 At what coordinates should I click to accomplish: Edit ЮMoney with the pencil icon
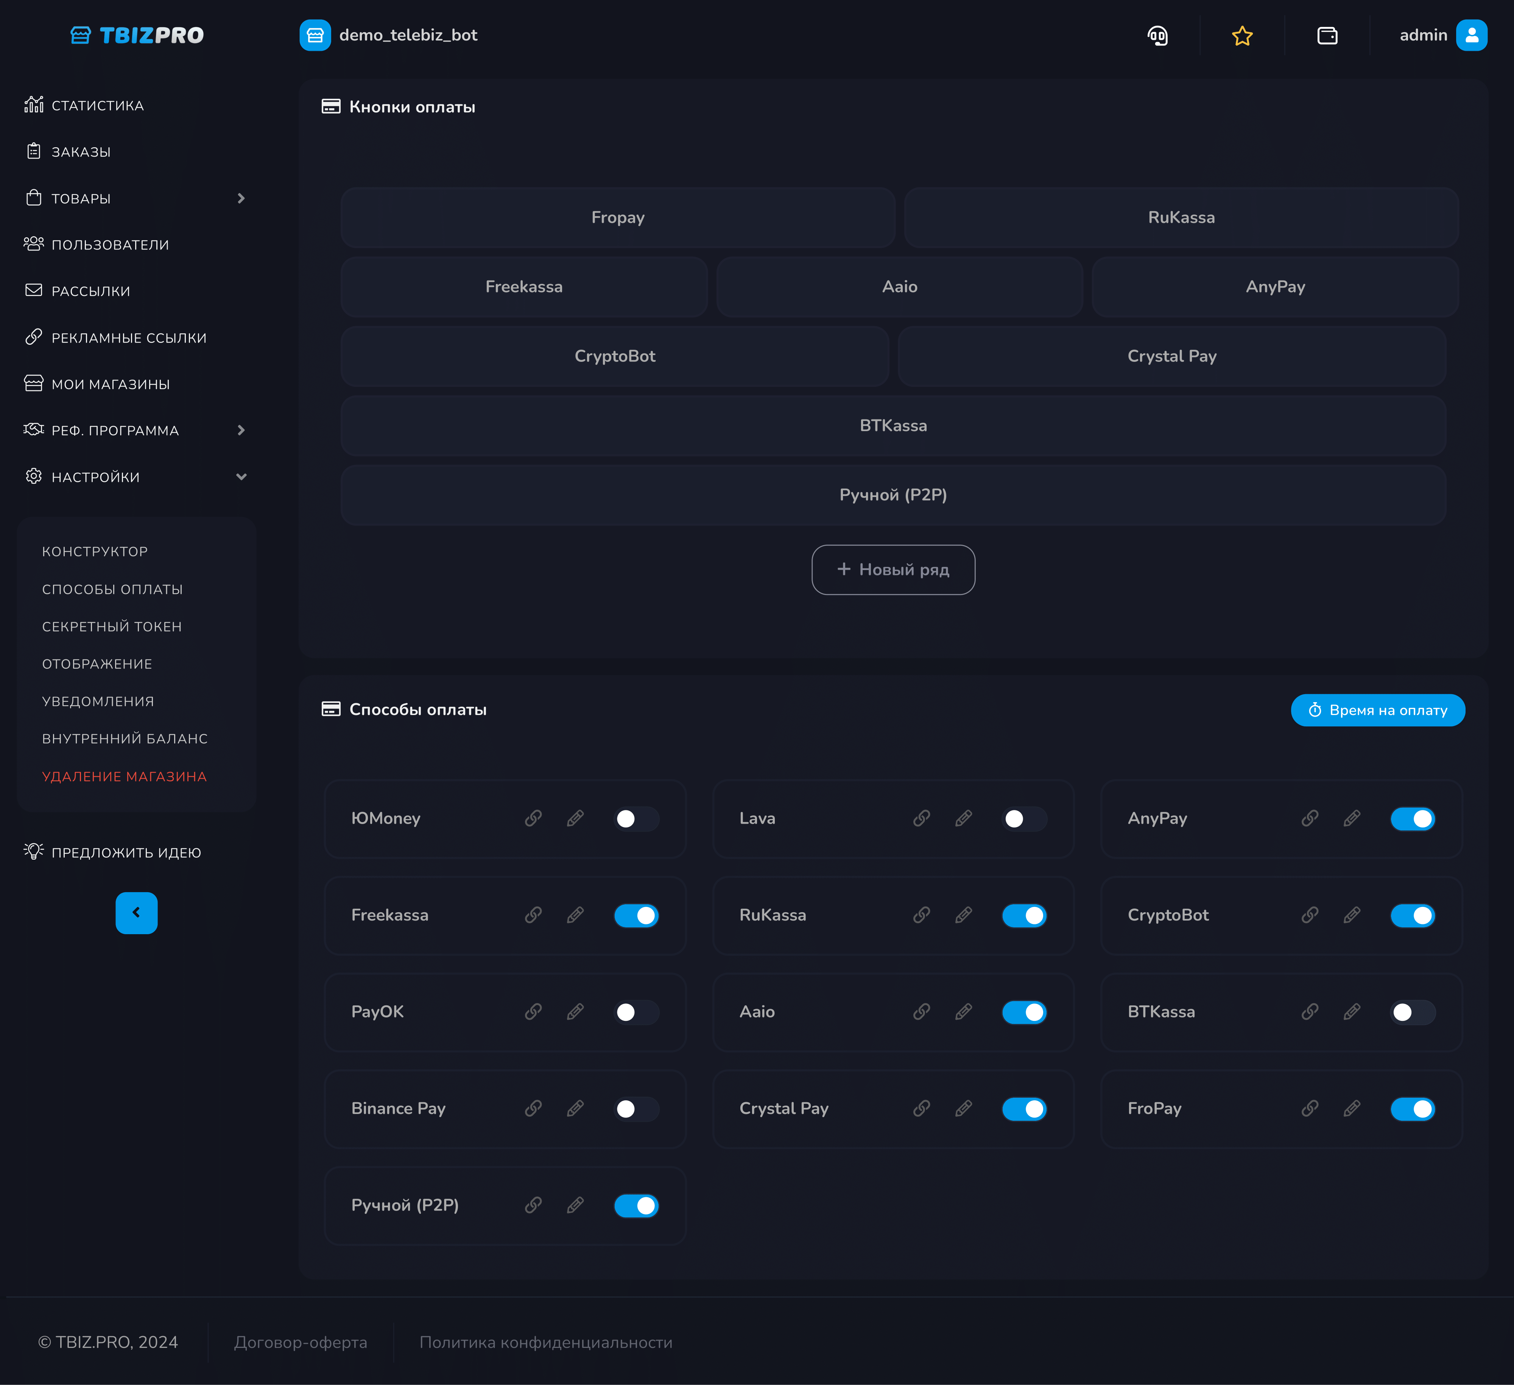coord(575,818)
